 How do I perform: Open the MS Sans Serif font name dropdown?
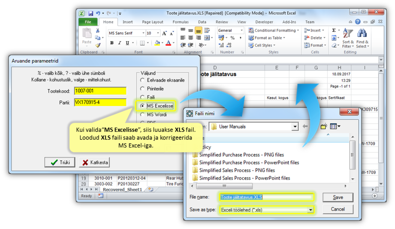pyautogui.click(x=143, y=33)
